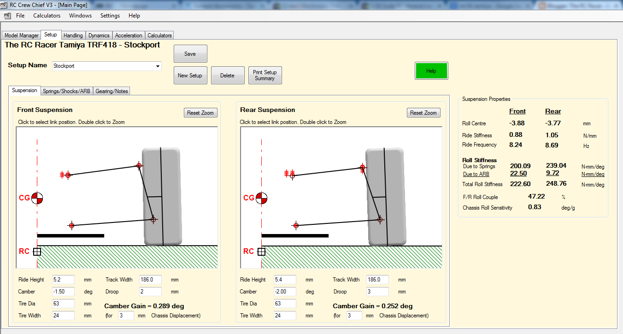The image size is (623, 334).
Task: Switch to the Dynamics tab
Action: point(99,35)
